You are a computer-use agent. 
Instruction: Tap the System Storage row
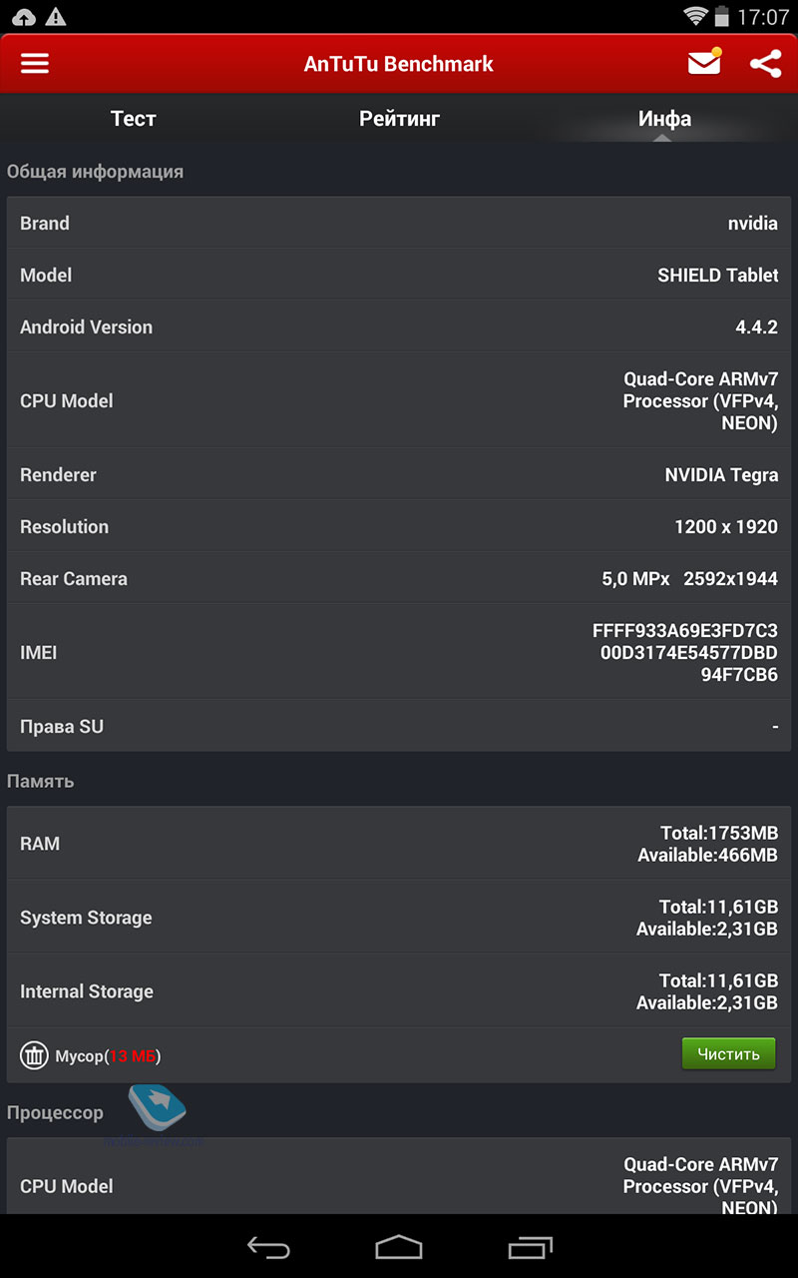pyautogui.click(x=399, y=918)
